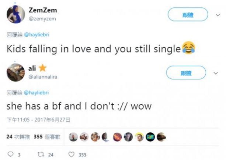This screenshot has width=226, height=161.
Task: Follow ZemZem with the 跟隨 button
Action: tap(187, 15)
